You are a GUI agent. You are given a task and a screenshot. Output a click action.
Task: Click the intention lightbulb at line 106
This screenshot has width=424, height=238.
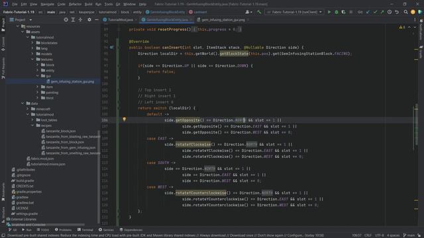124,119
